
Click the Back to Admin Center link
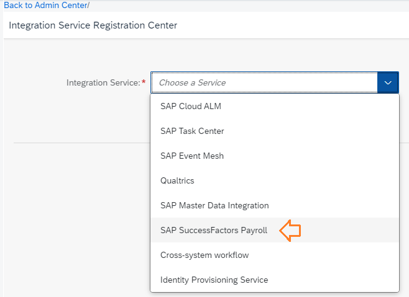[45, 5]
